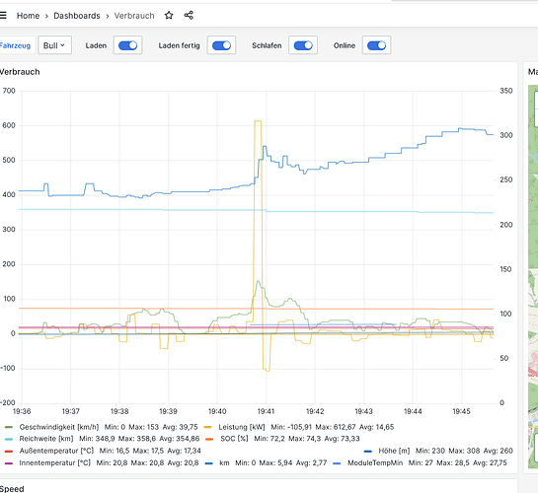
Task: Click the map panel preview
Action: tap(533, 276)
